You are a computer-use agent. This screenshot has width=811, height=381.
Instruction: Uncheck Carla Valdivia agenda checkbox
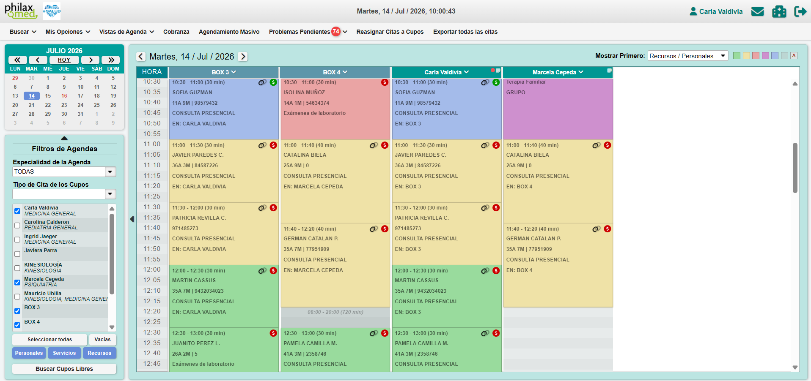tap(17, 211)
